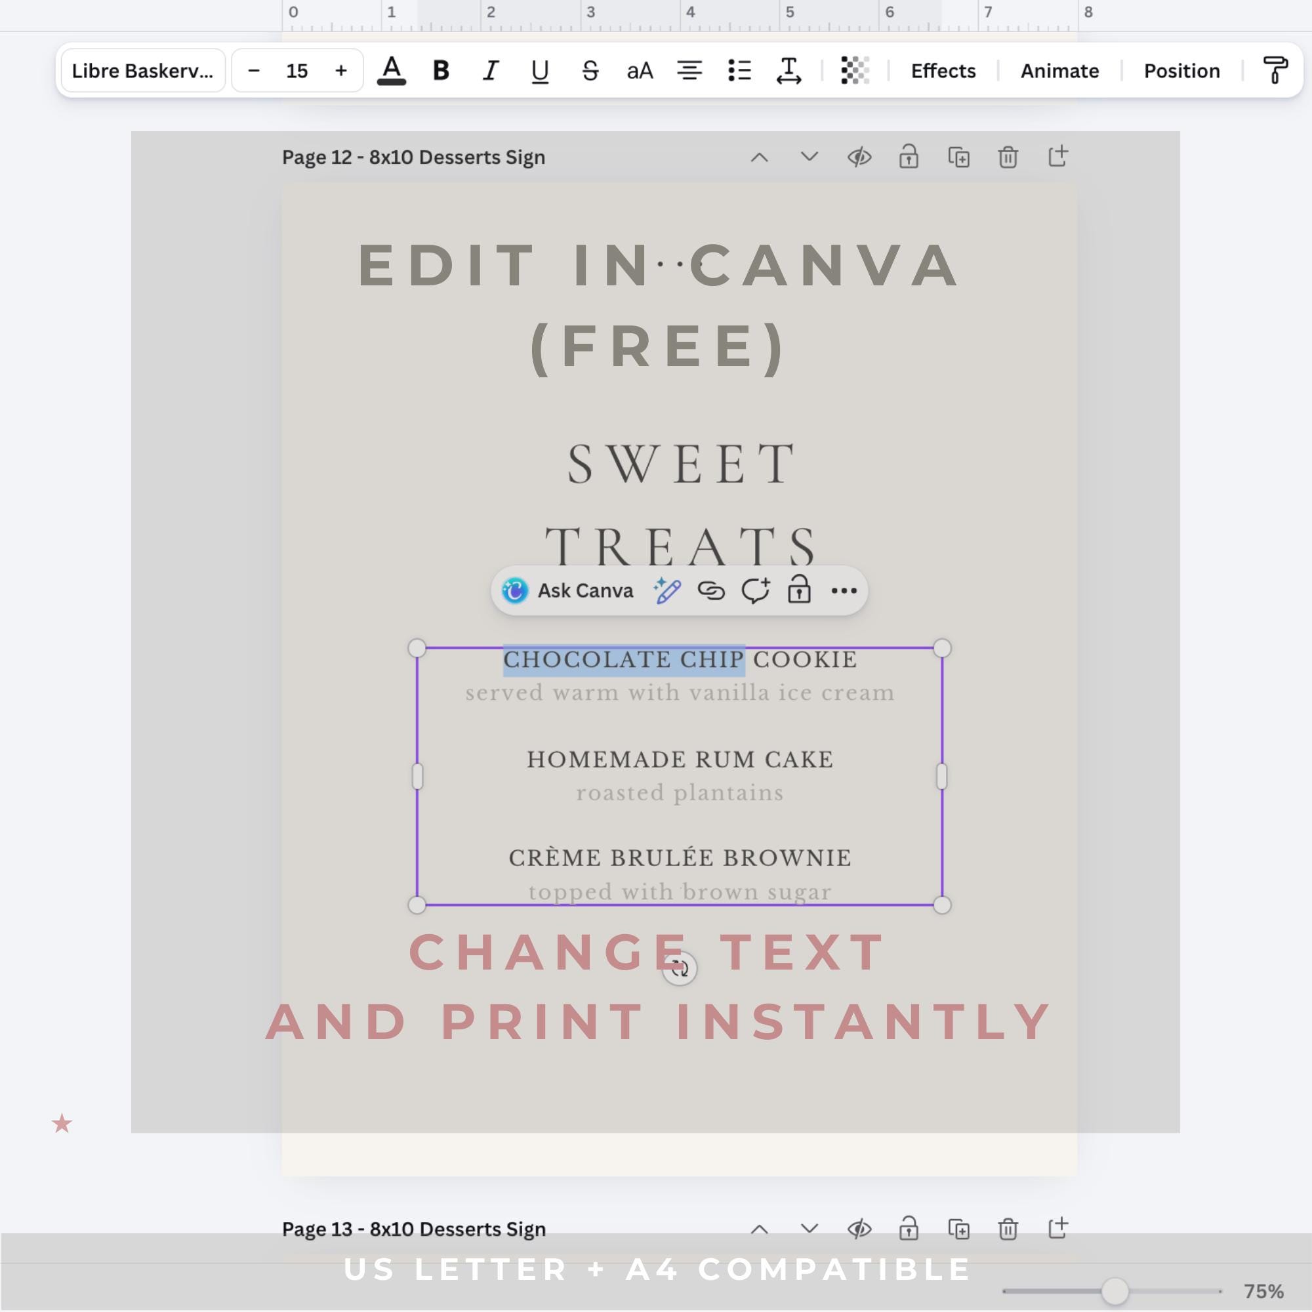The height and width of the screenshot is (1312, 1312).
Task: Lock Page 12
Action: [909, 157]
